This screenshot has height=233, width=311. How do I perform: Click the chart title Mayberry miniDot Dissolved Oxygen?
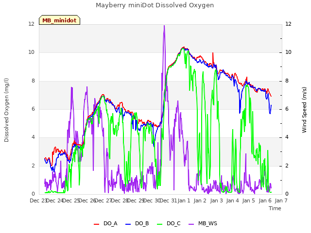click(155, 5)
